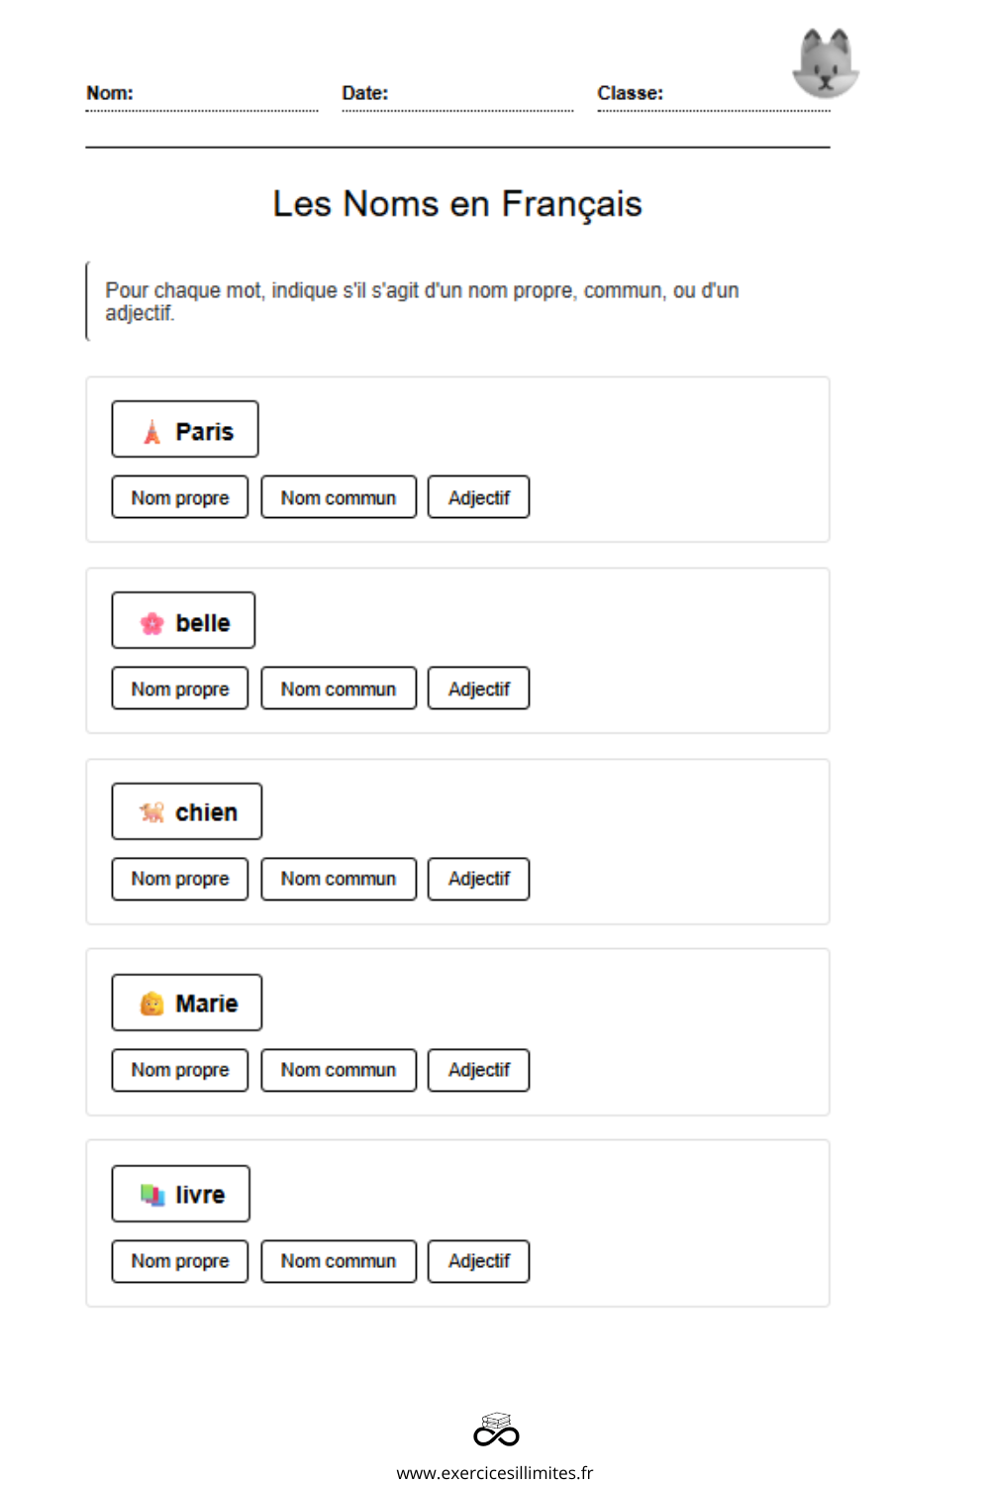Open the www.exercicesillimites.fr link
Image resolution: width=990 pixels, height=1486 pixels.
tap(495, 1472)
